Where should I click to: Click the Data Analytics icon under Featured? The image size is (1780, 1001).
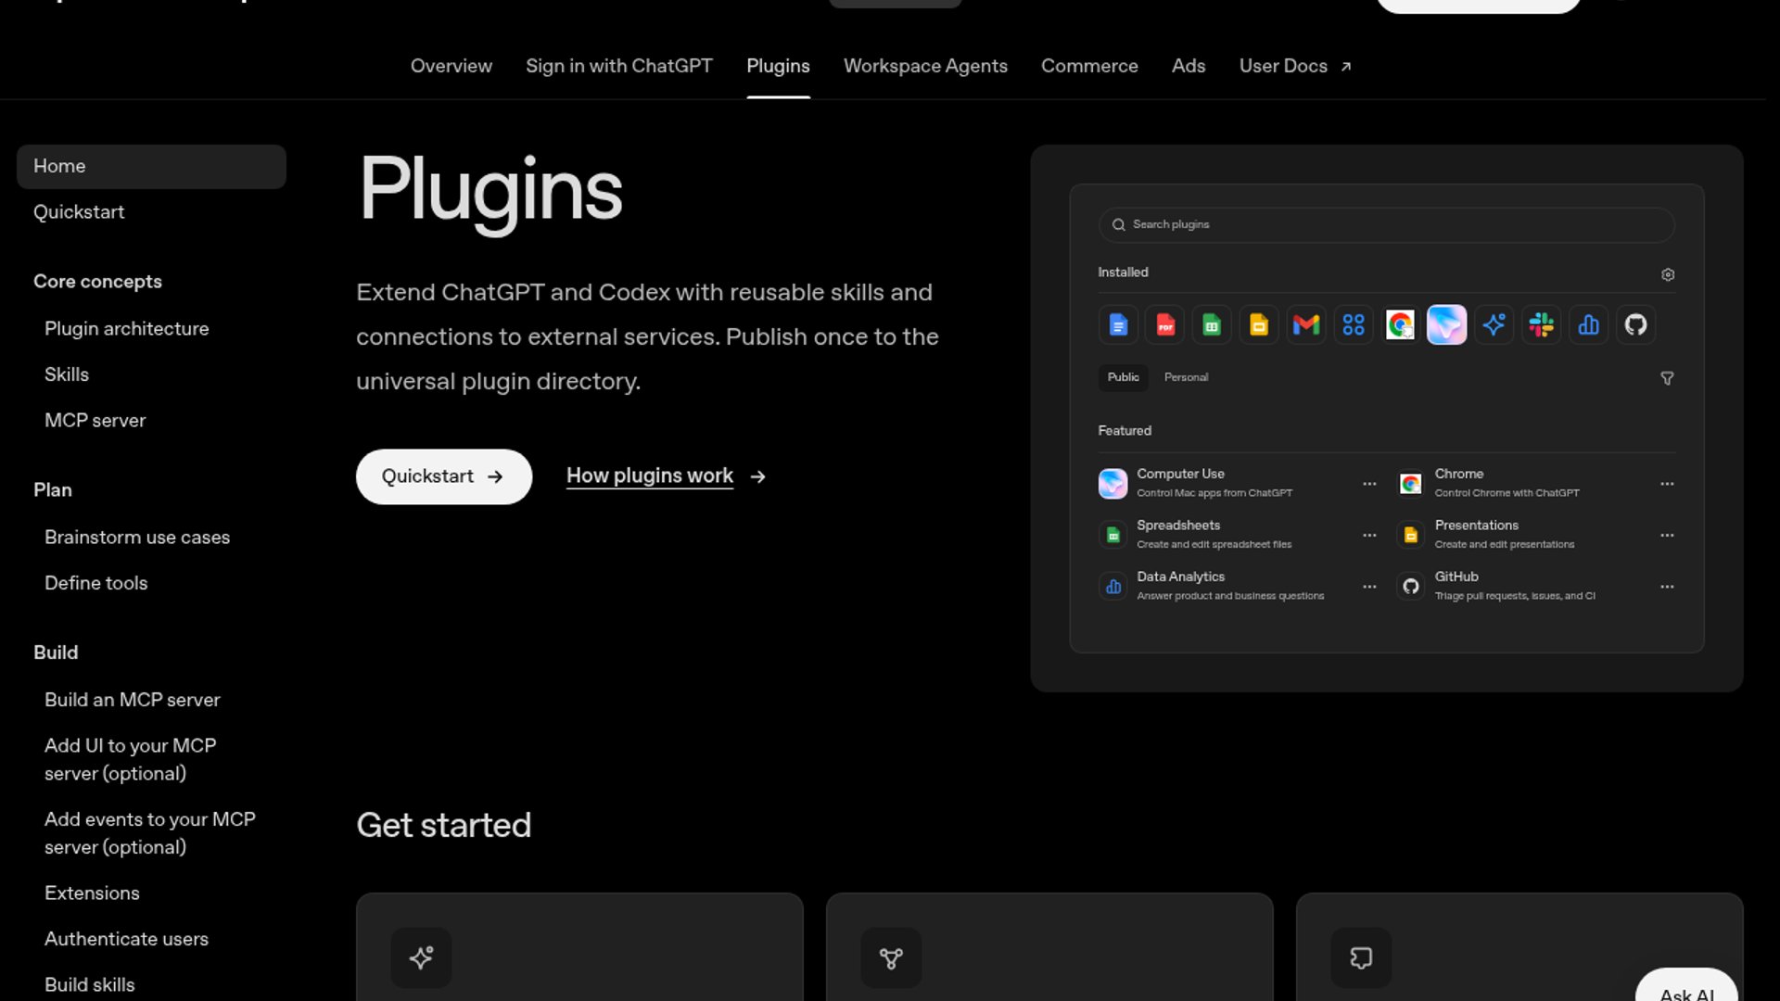click(x=1112, y=587)
